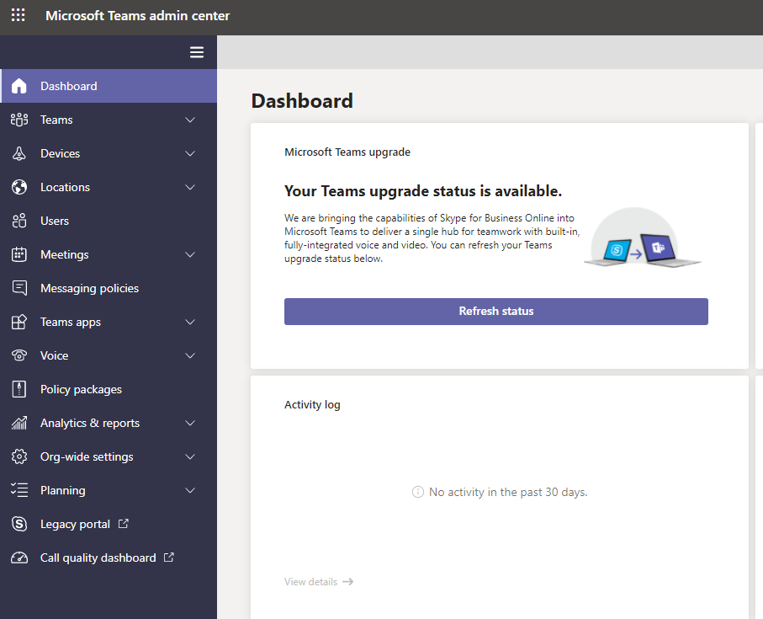Click the Planning checklist icon

point(19,490)
